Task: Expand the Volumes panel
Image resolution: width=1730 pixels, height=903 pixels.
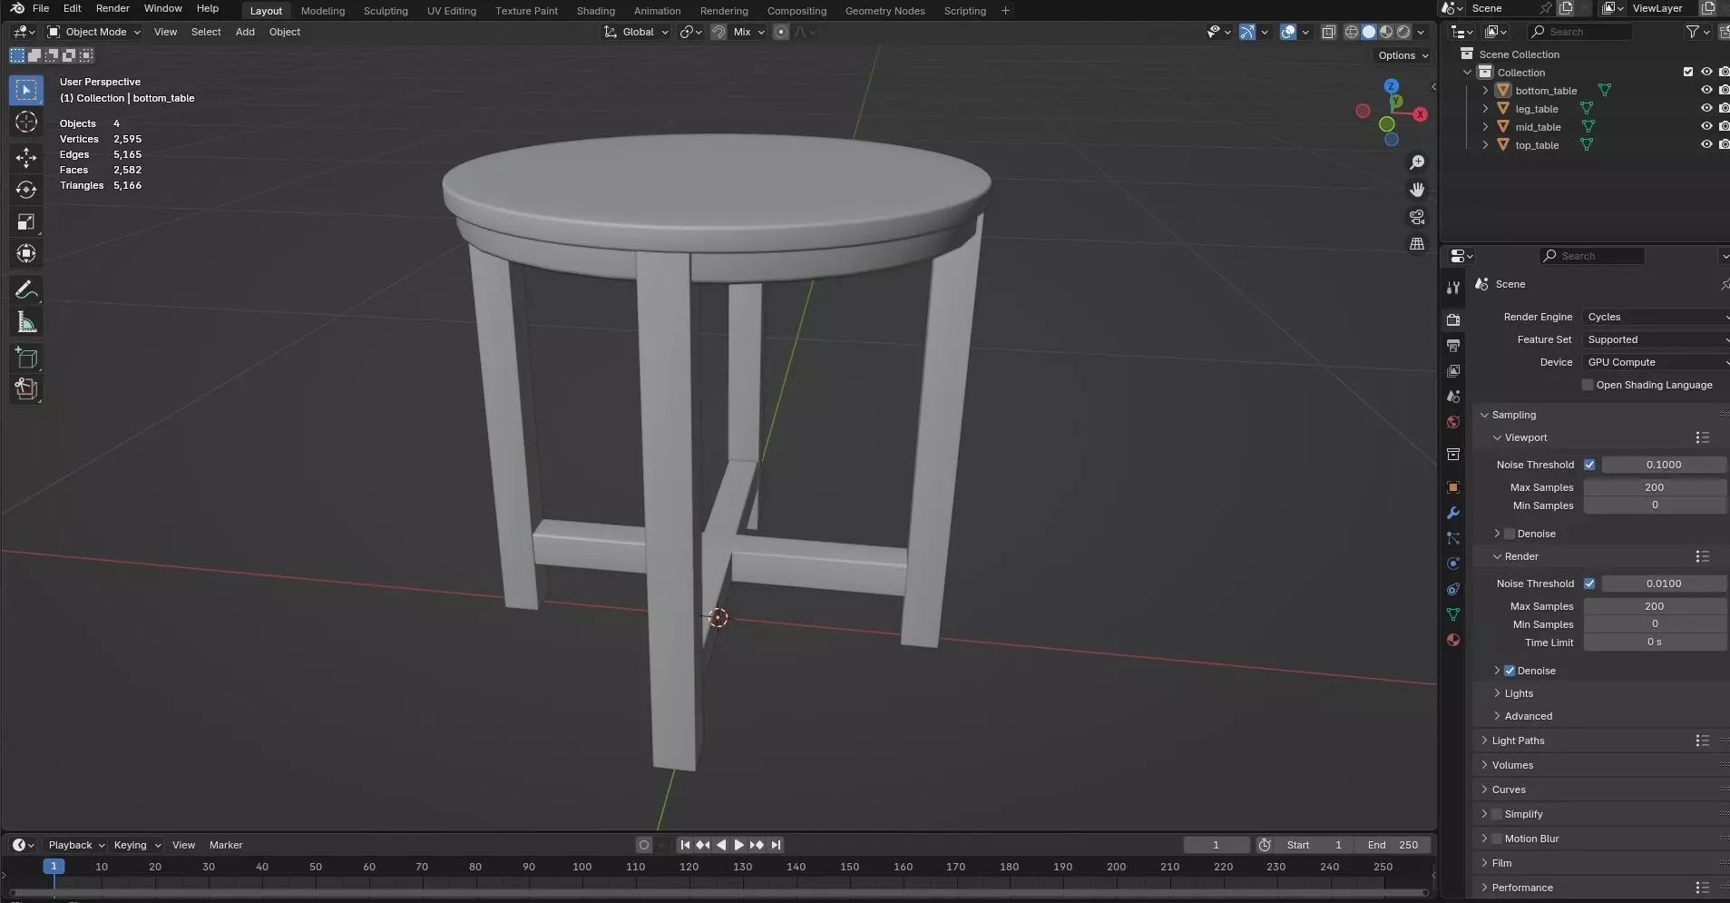Action: (x=1512, y=765)
